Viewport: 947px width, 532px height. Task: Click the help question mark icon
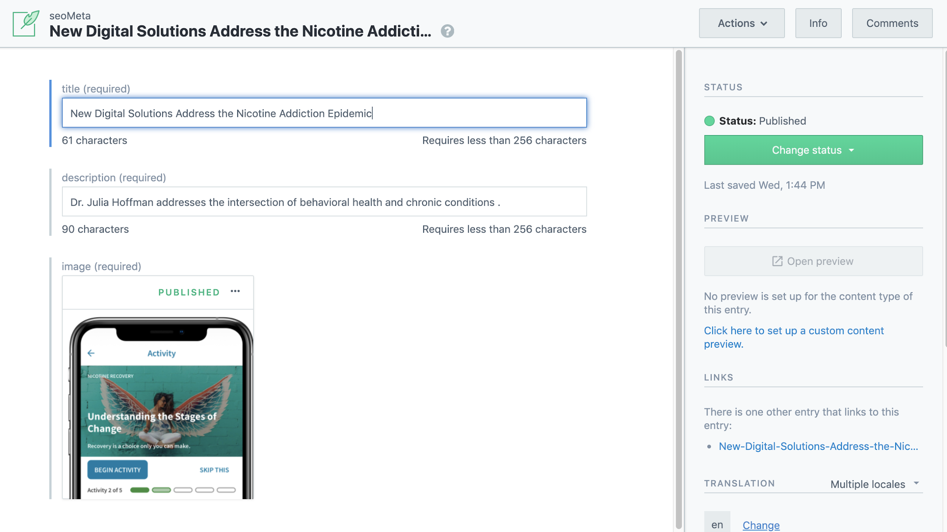tap(447, 31)
